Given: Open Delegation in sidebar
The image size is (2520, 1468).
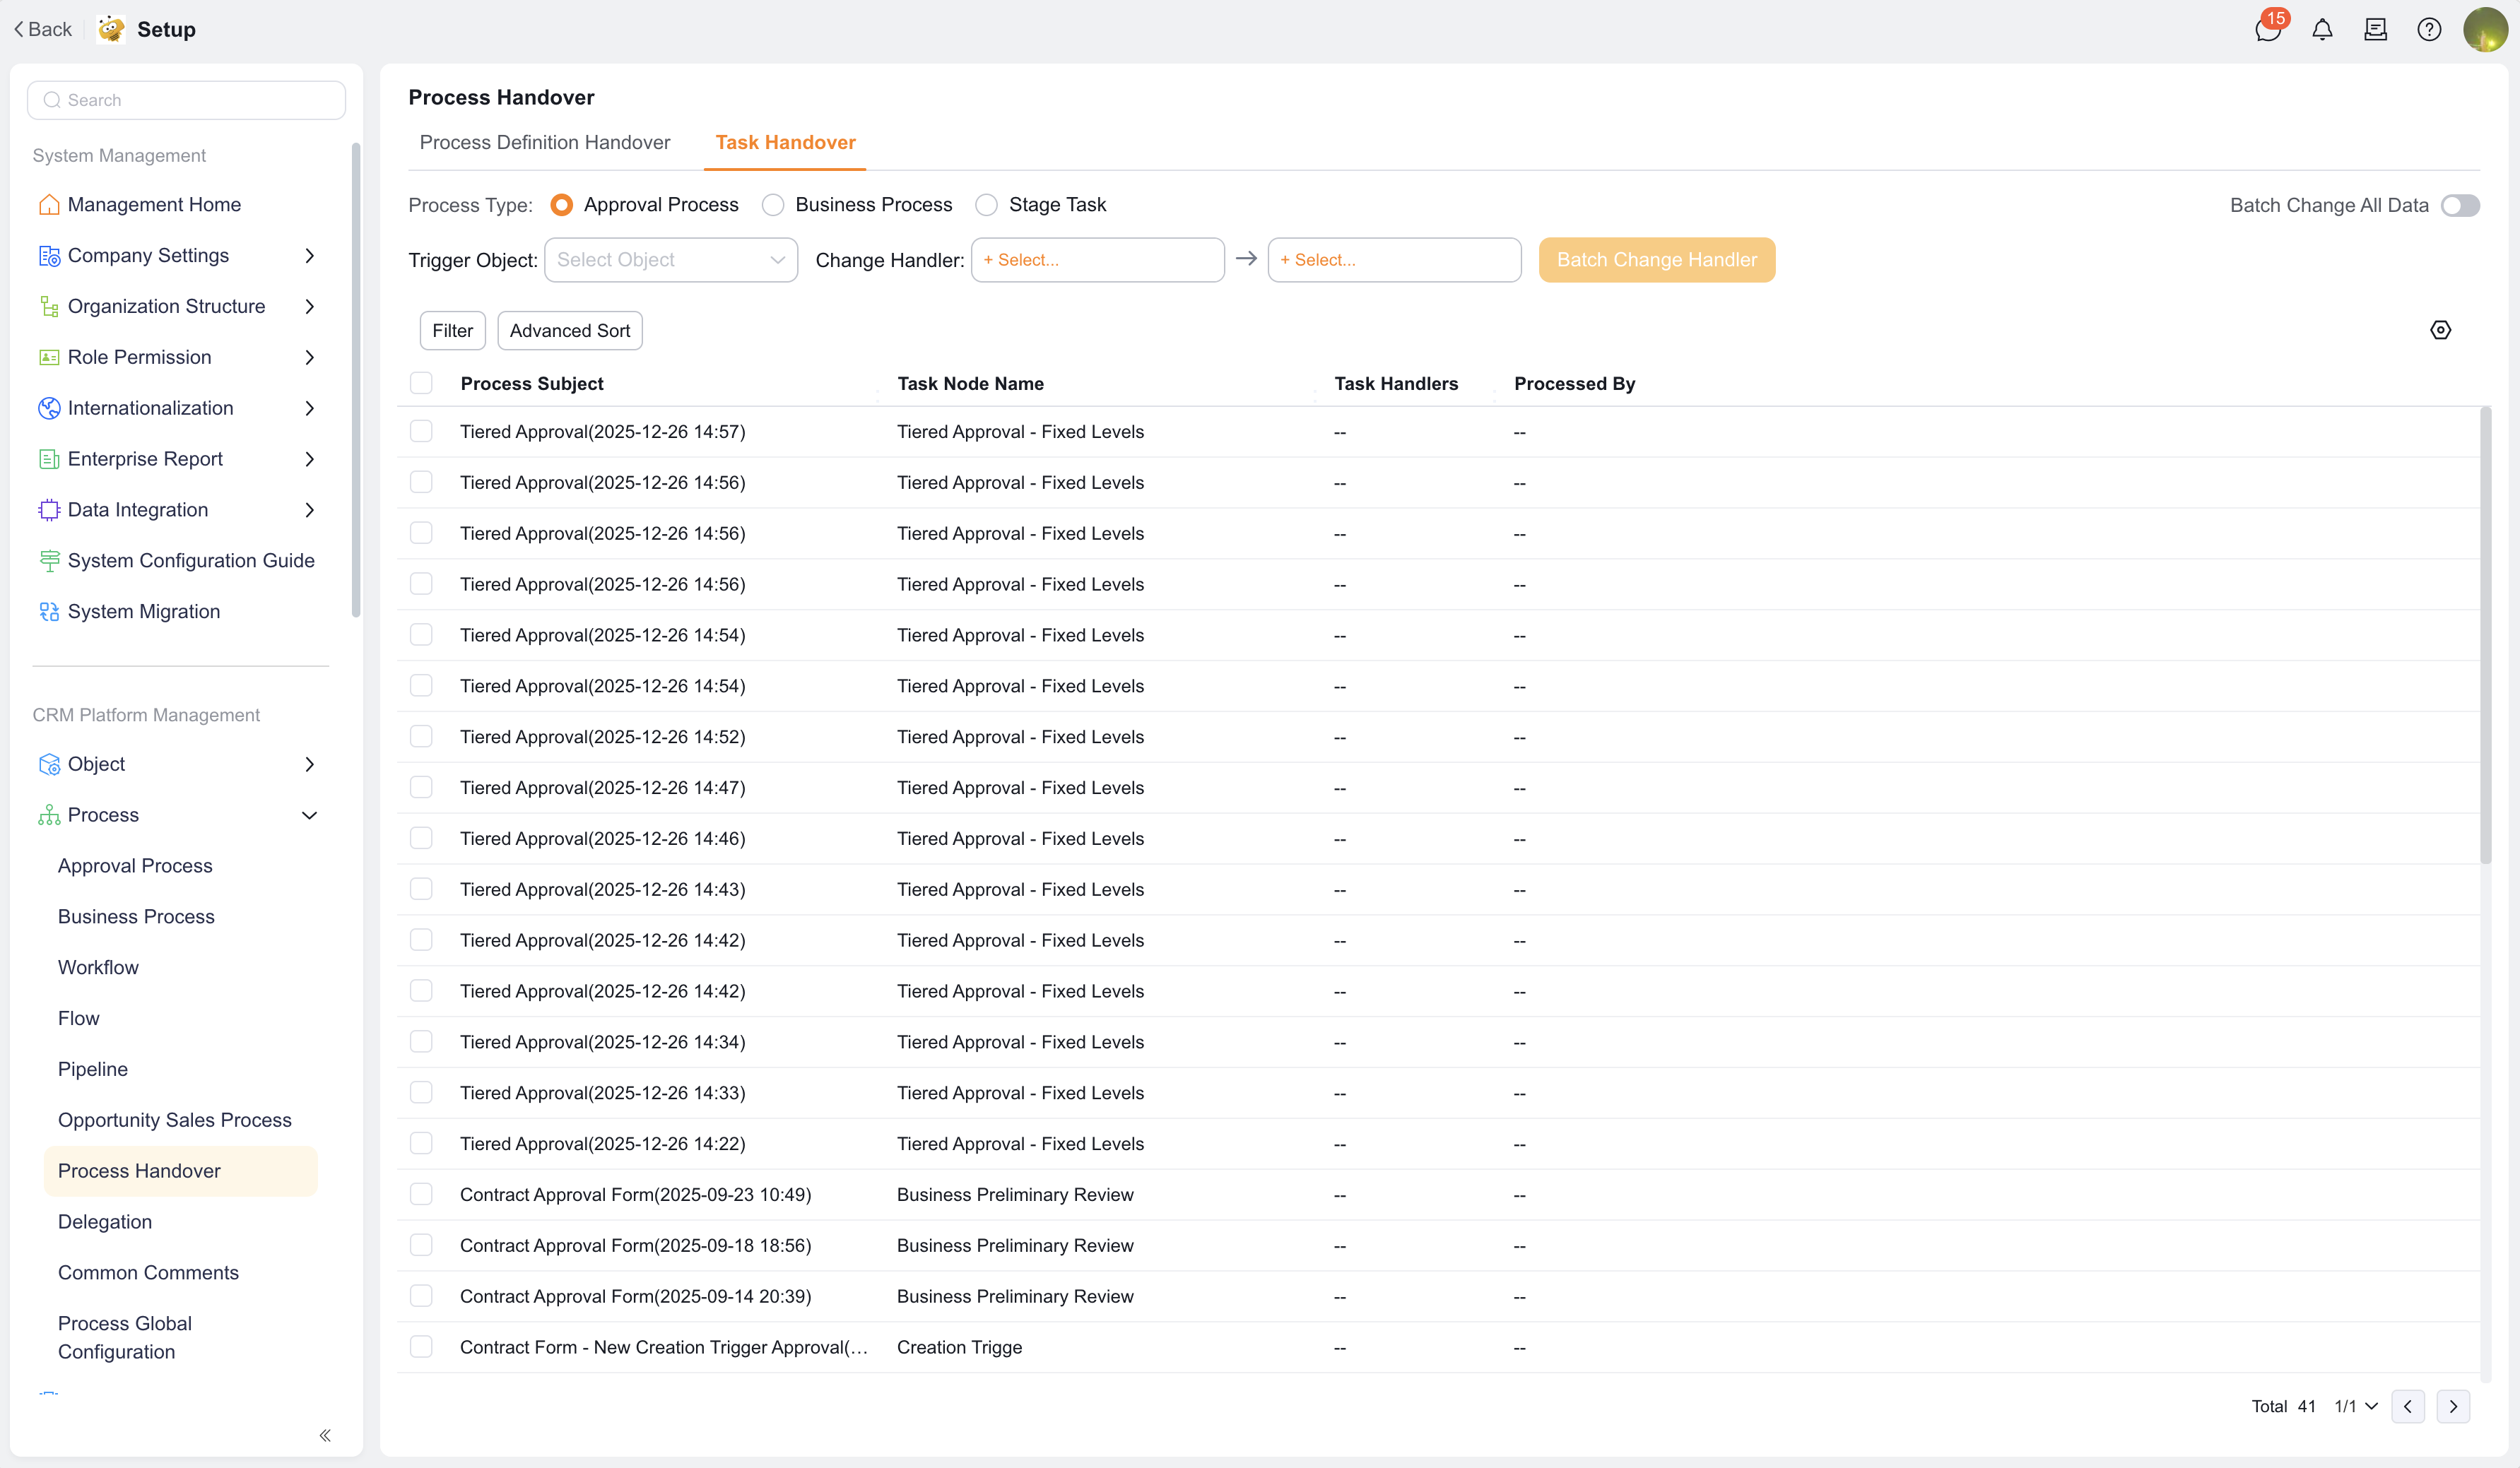Looking at the screenshot, I should coord(105,1222).
